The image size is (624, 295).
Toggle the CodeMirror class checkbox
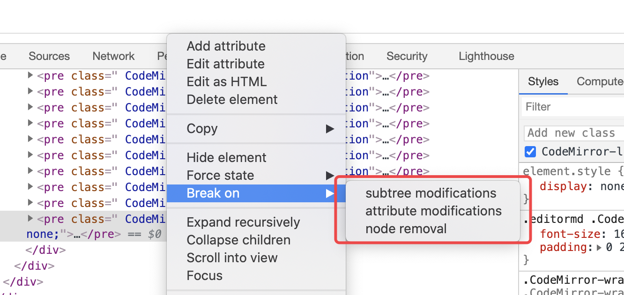coord(530,152)
